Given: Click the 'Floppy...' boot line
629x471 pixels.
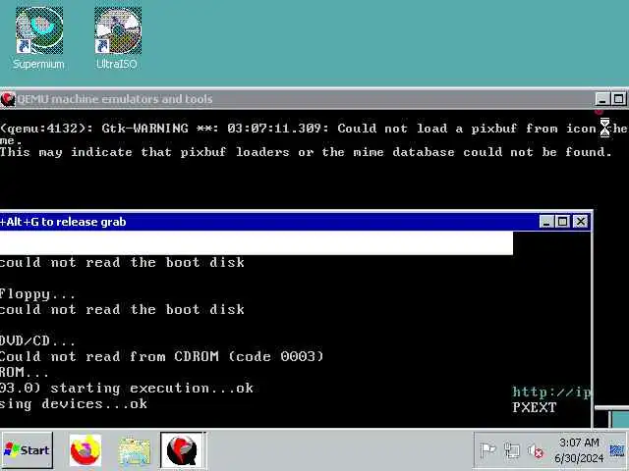Looking at the screenshot, I should [37, 294].
